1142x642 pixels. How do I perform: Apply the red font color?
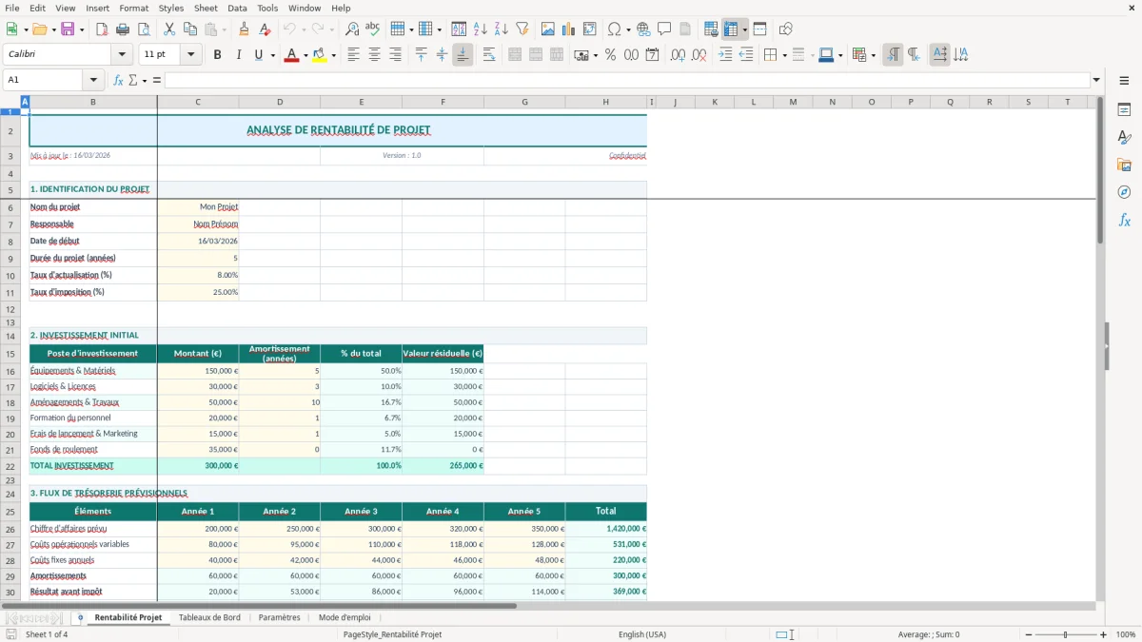coord(291,55)
